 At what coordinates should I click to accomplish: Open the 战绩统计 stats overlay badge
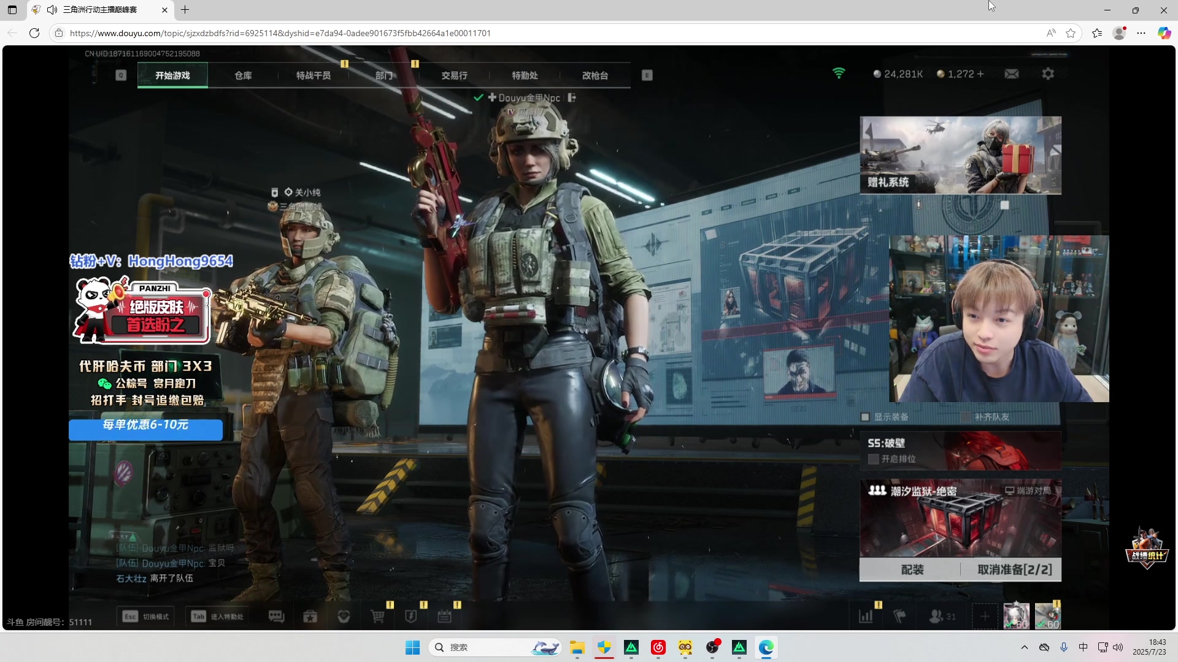tap(1147, 548)
